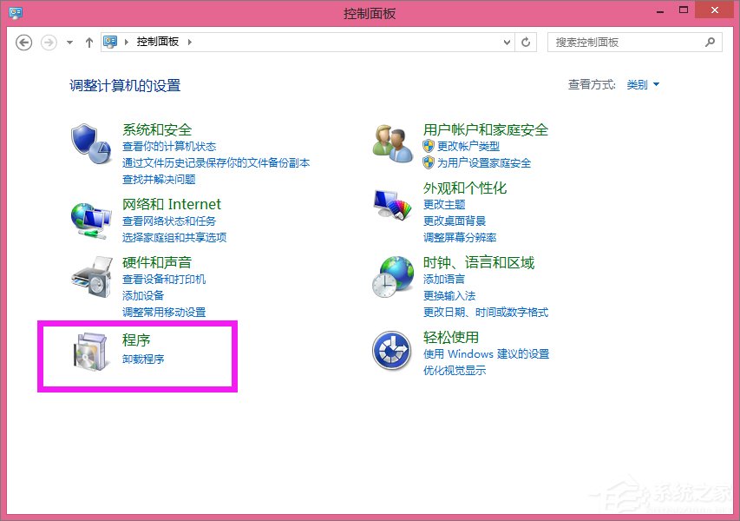740x521 pixels.
Task: Click the 更改主题 link
Action: pos(443,205)
